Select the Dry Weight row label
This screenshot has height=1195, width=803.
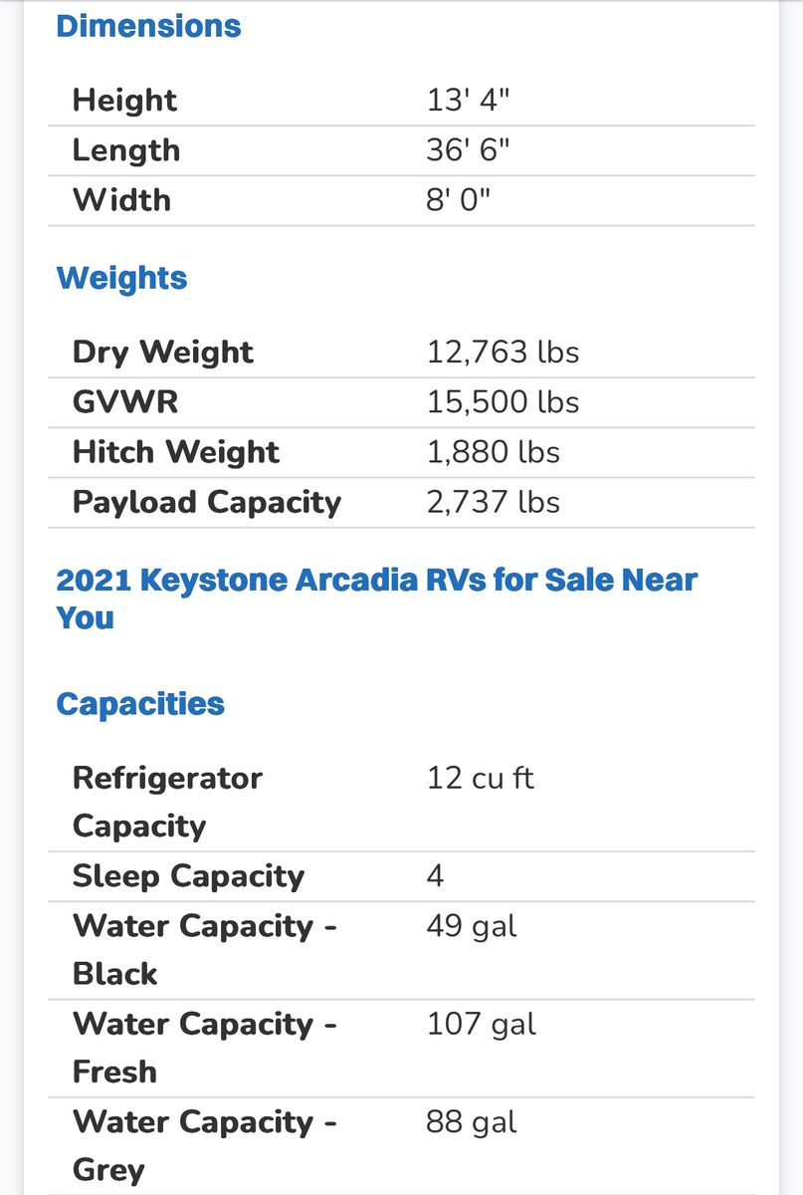(163, 353)
